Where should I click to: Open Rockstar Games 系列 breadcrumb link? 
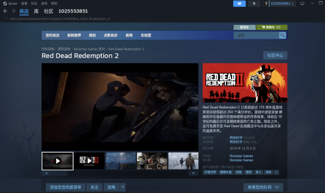(x=89, y=49)
